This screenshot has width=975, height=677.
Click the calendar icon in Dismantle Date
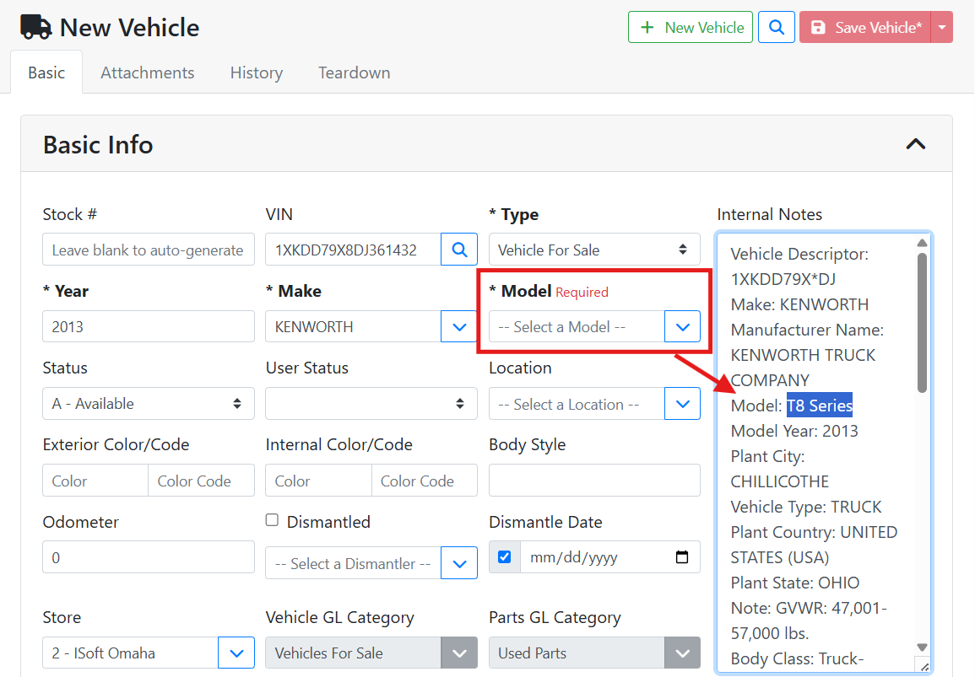(682, 557)
